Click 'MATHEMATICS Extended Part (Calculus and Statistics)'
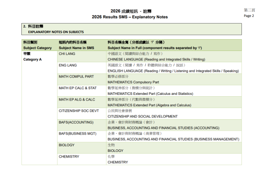This screenshot has height=185, width=262. [150, 94]
